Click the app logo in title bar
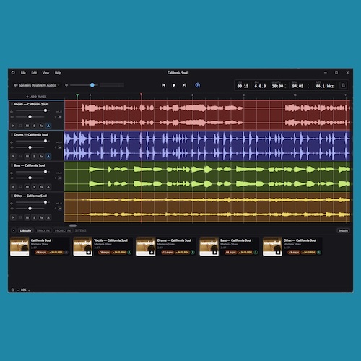 pos(13,73)
